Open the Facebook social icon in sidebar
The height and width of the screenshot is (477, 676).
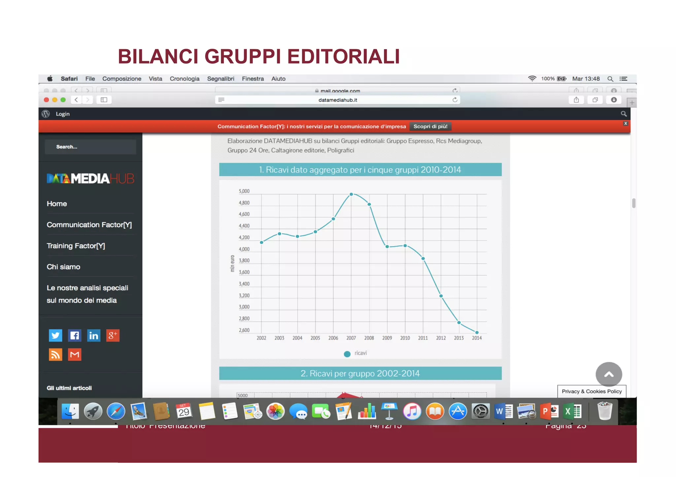coord(75,336)
